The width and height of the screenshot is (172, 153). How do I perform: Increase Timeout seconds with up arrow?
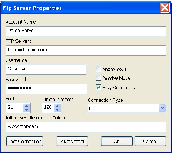[57, 106]
